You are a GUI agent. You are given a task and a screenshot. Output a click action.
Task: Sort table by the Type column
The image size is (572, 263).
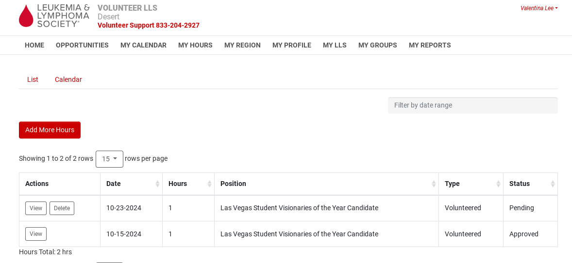click(x=471, y=184)
